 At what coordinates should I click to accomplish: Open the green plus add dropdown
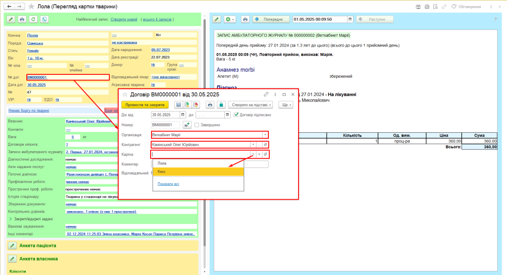pos(230,19)
